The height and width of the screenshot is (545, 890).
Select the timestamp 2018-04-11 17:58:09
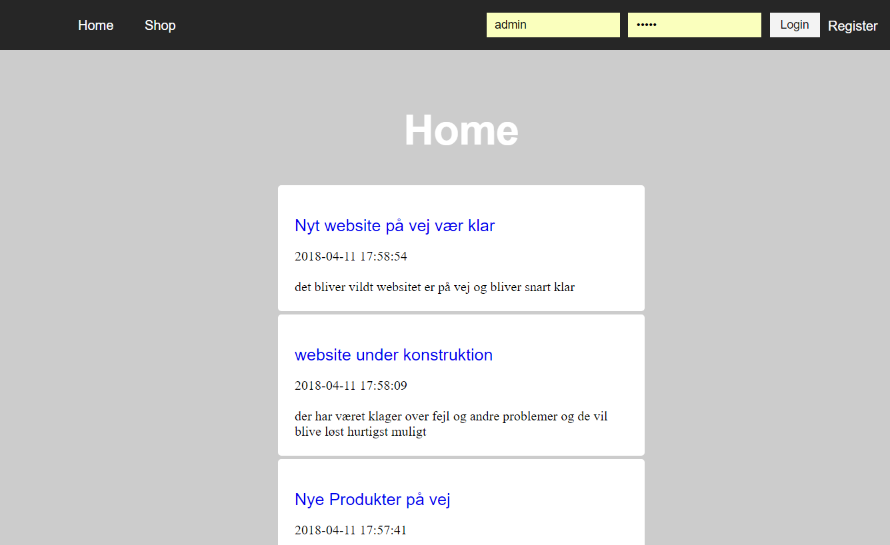[x=351, y=386]
